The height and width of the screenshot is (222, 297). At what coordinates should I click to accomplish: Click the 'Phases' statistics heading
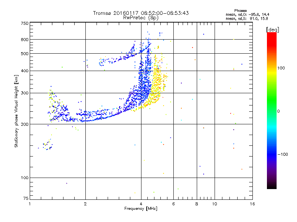240,11
